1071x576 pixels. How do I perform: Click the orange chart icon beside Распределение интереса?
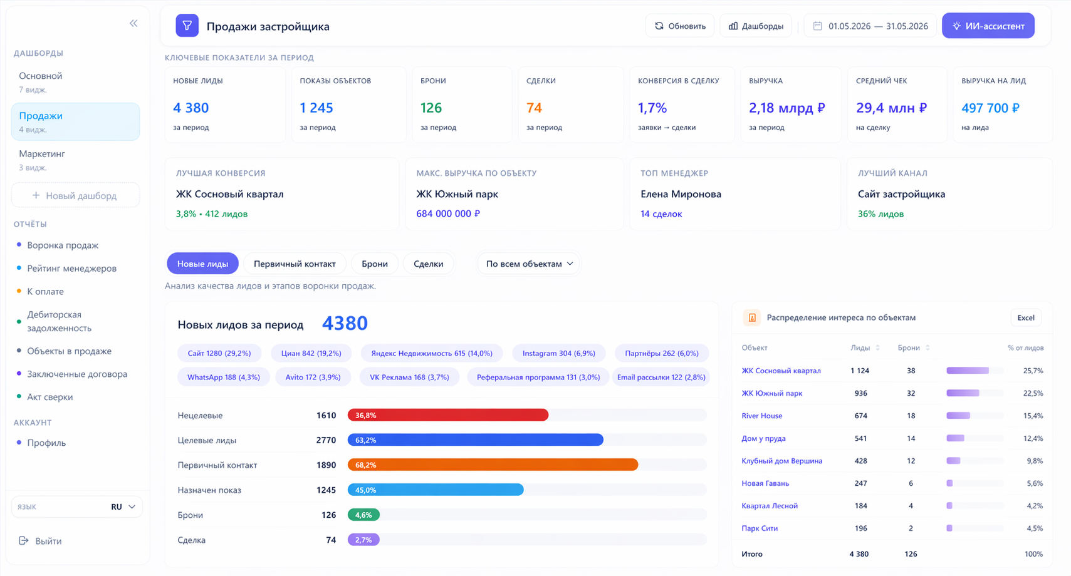click(752, 317)
